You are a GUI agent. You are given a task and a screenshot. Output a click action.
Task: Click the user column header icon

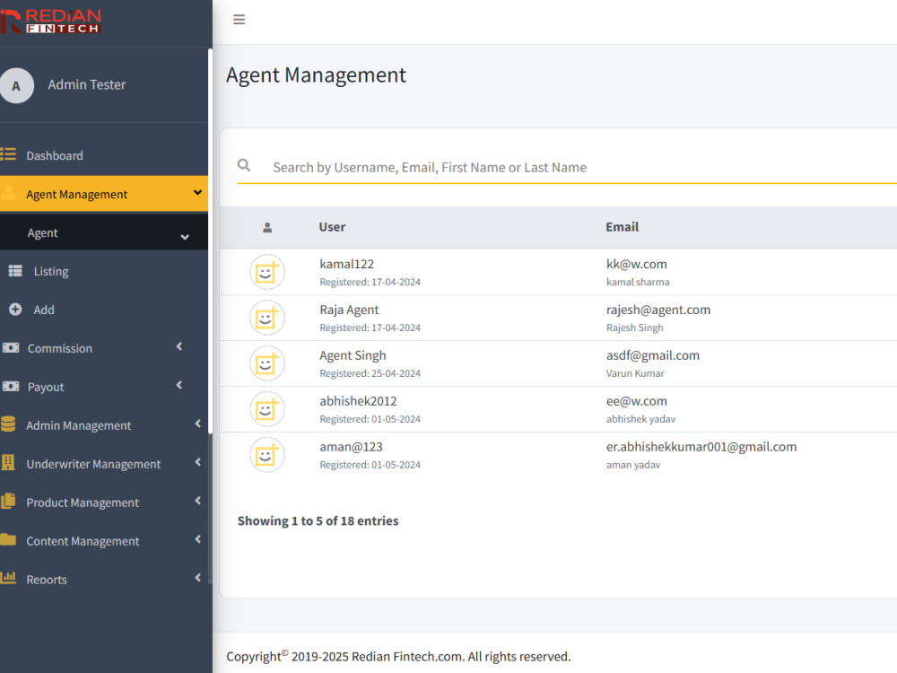pos(267,228)
